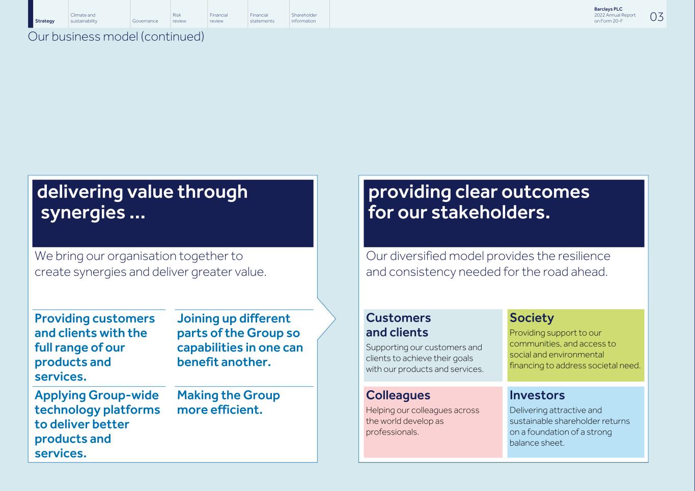
Task: Click the arrow pointing to stakeholders panel
Action: pyautogui.click(x=326, y=320)
